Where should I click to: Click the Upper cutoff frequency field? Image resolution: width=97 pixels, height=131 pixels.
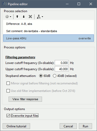coord(62,69)
